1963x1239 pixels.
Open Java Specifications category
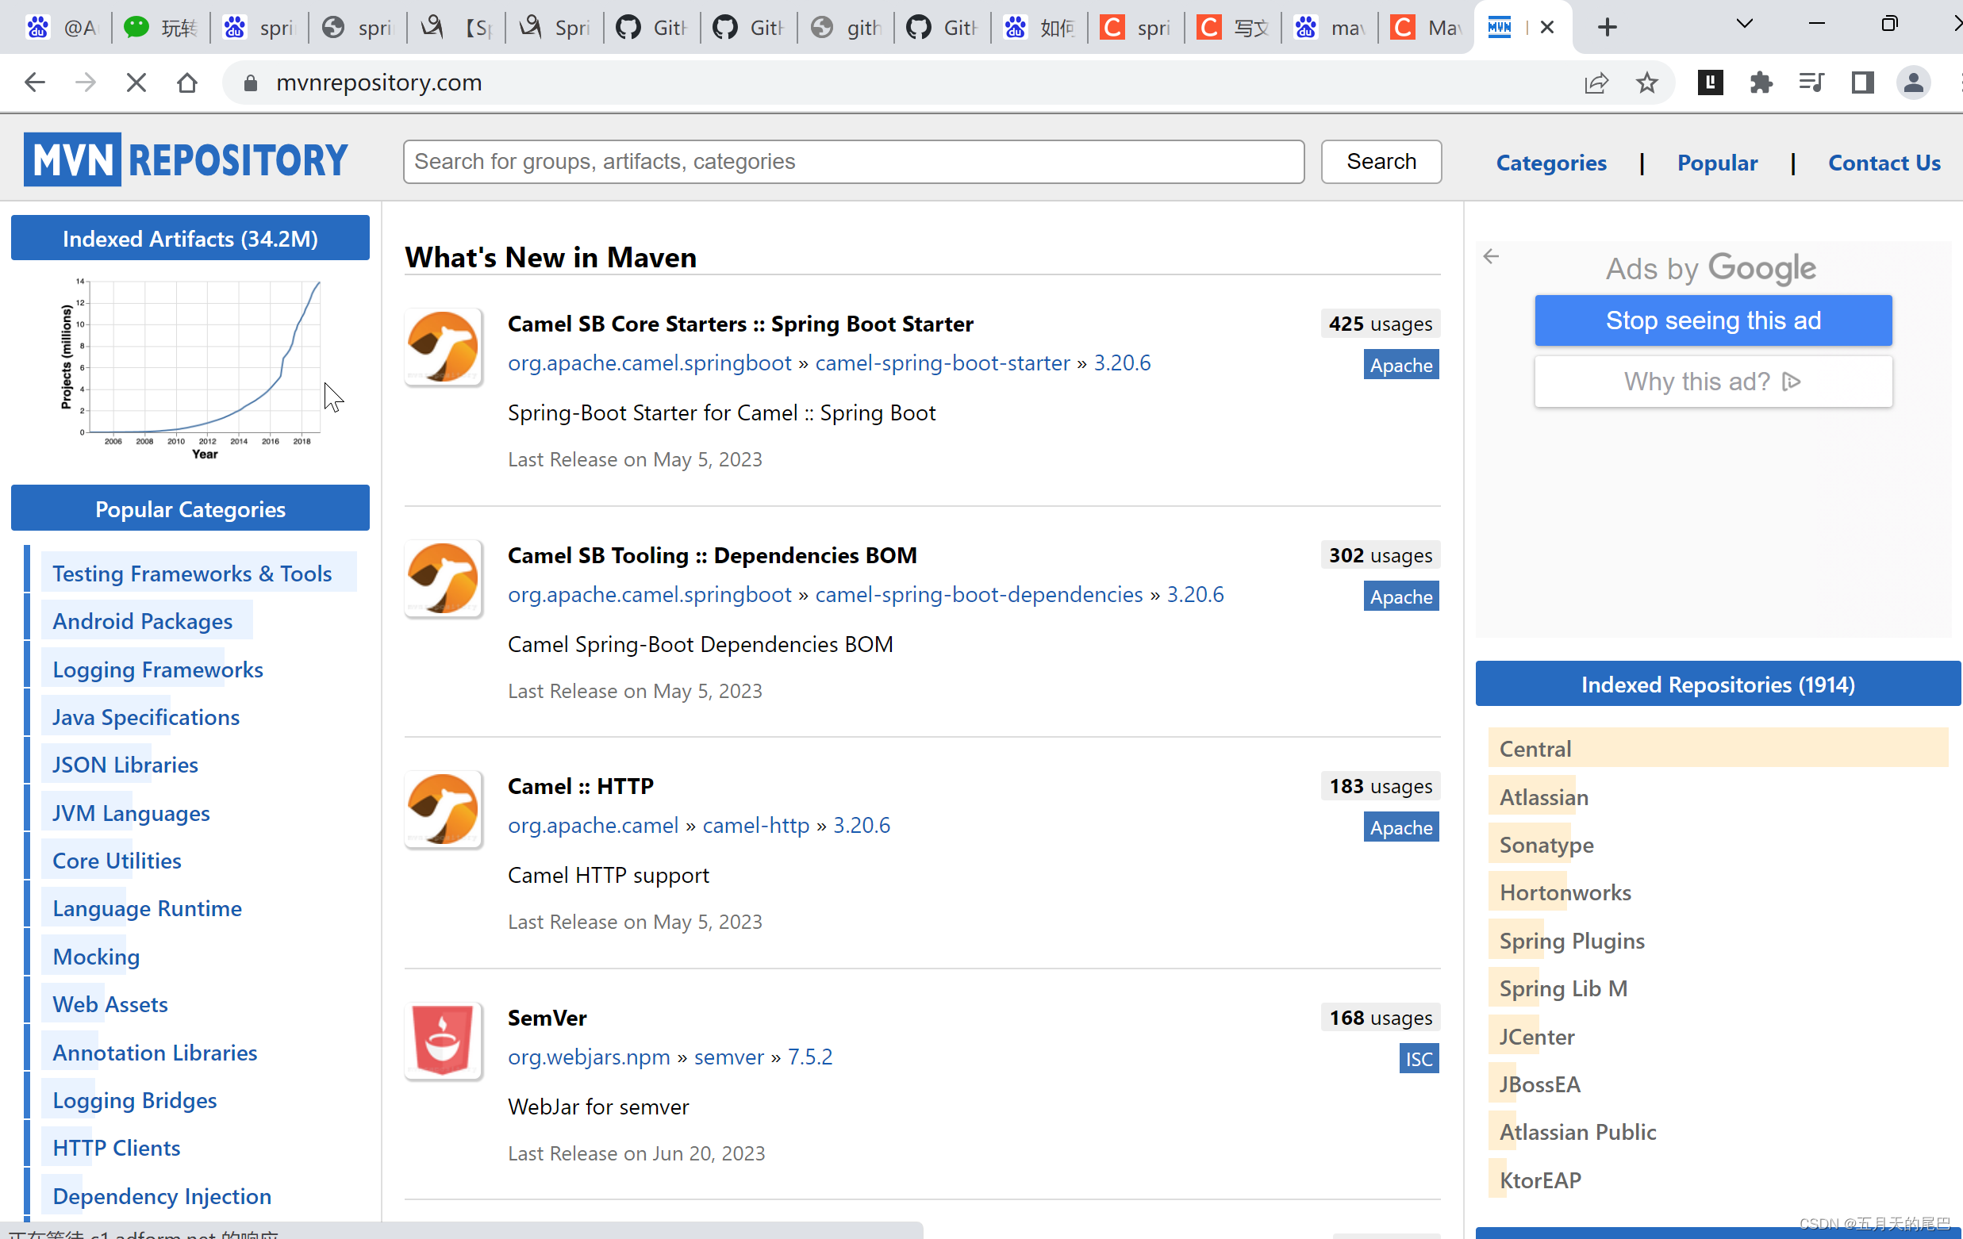pos(146,717)
